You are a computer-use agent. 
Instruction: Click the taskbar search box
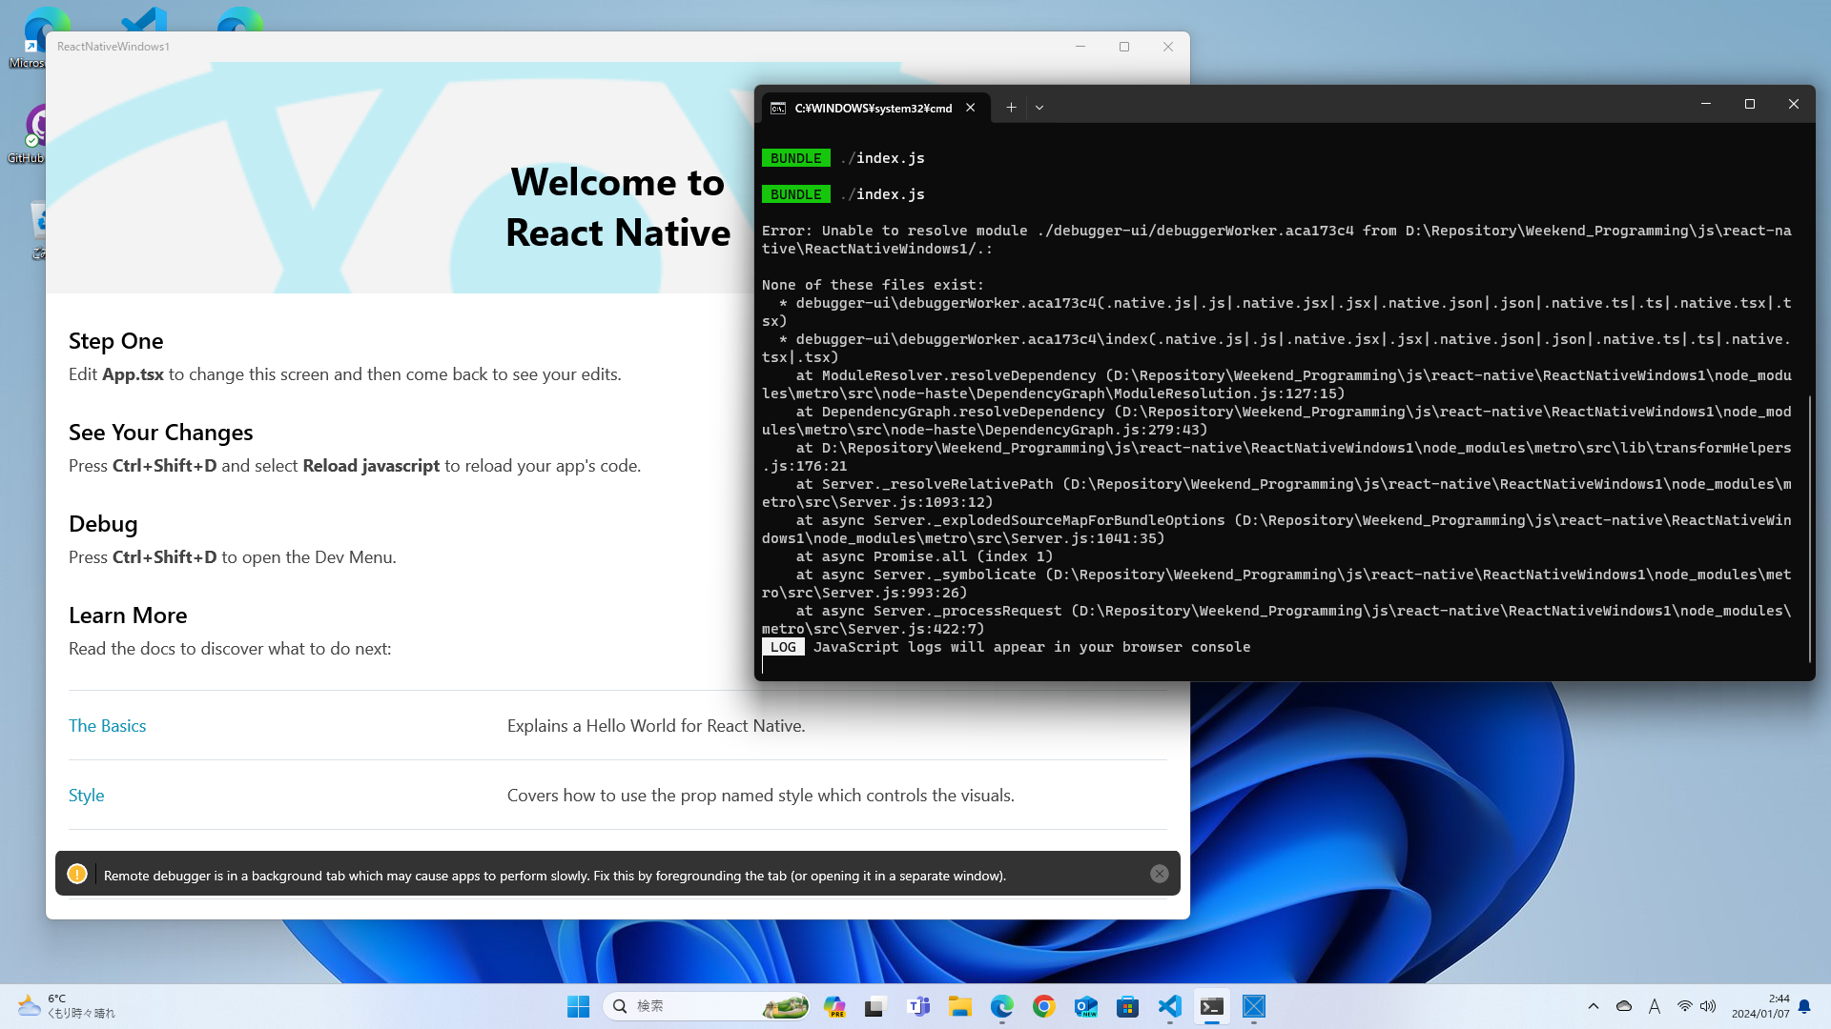tap(707, 1006)
